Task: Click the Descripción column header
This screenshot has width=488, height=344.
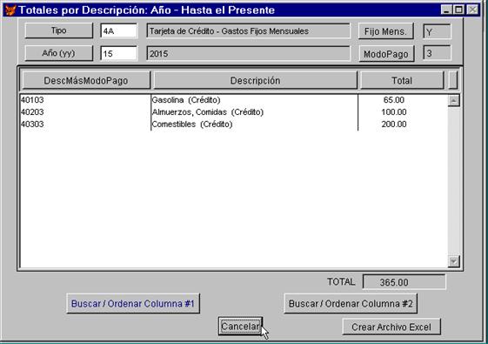Action: 255,80
